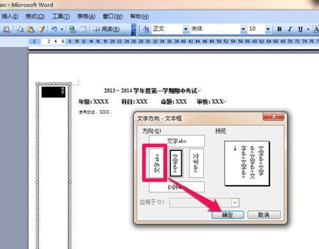Select the middle vertical text orientation option

(175, 163)
